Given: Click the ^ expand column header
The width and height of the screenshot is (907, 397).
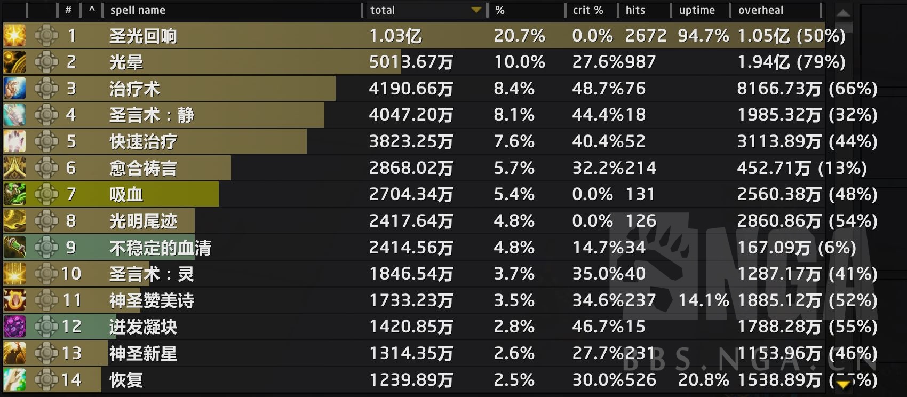Looking at the screenshot, I should [x=92, y=10].
